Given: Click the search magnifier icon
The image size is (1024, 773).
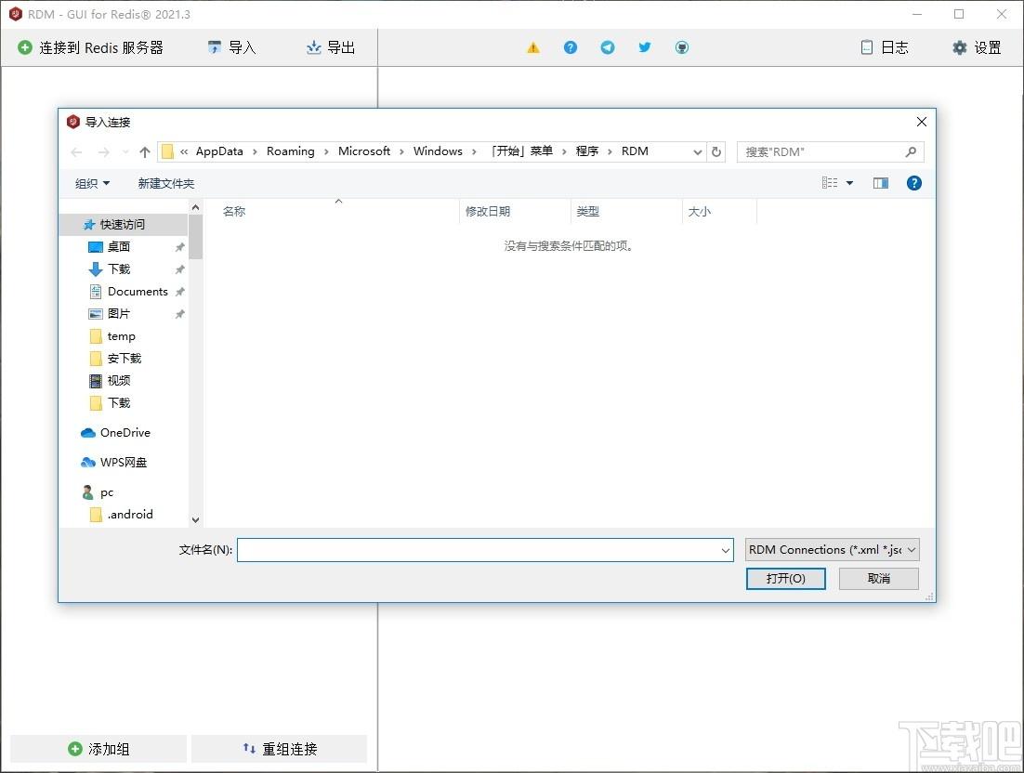Looking at the screenshot, I should point(911,152).
